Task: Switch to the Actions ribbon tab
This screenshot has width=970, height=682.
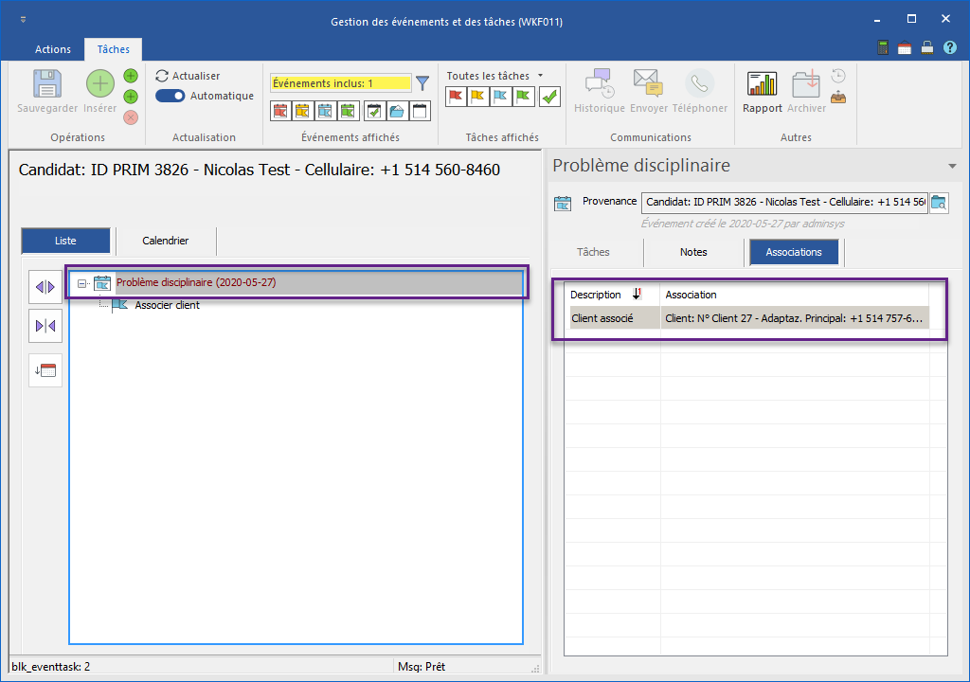Action: pyautogui.click(x=53, y=49)
